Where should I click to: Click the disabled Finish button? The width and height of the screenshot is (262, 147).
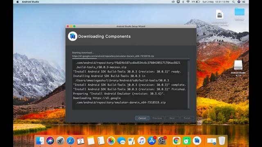point(187,118)
